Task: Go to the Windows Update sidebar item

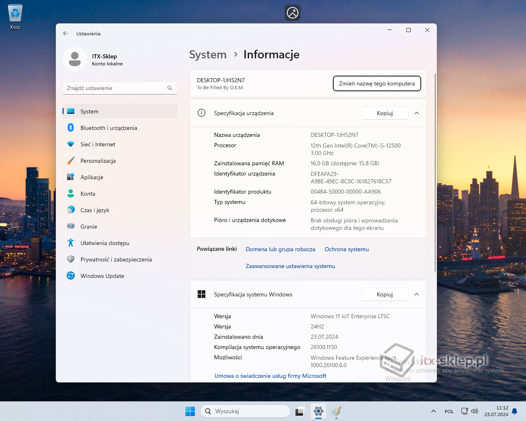Action: pos(120,276)
